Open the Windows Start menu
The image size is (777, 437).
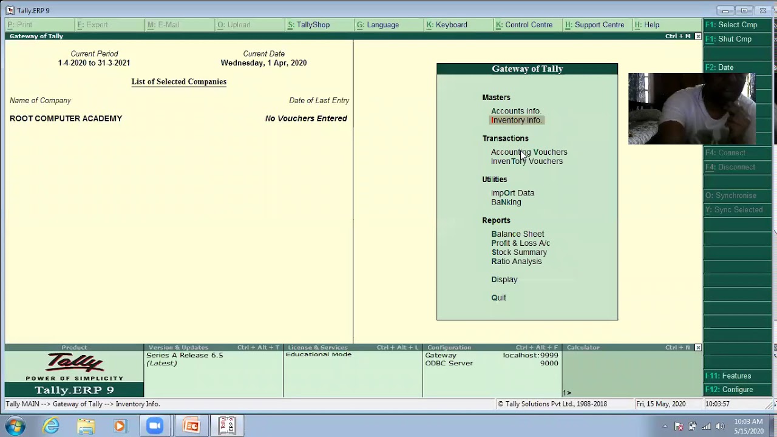[x=15, y=426]
